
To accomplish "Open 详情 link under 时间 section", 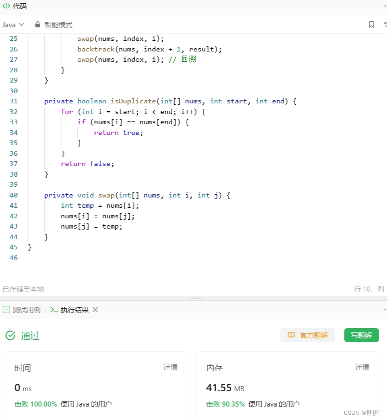I will (170, 367).
